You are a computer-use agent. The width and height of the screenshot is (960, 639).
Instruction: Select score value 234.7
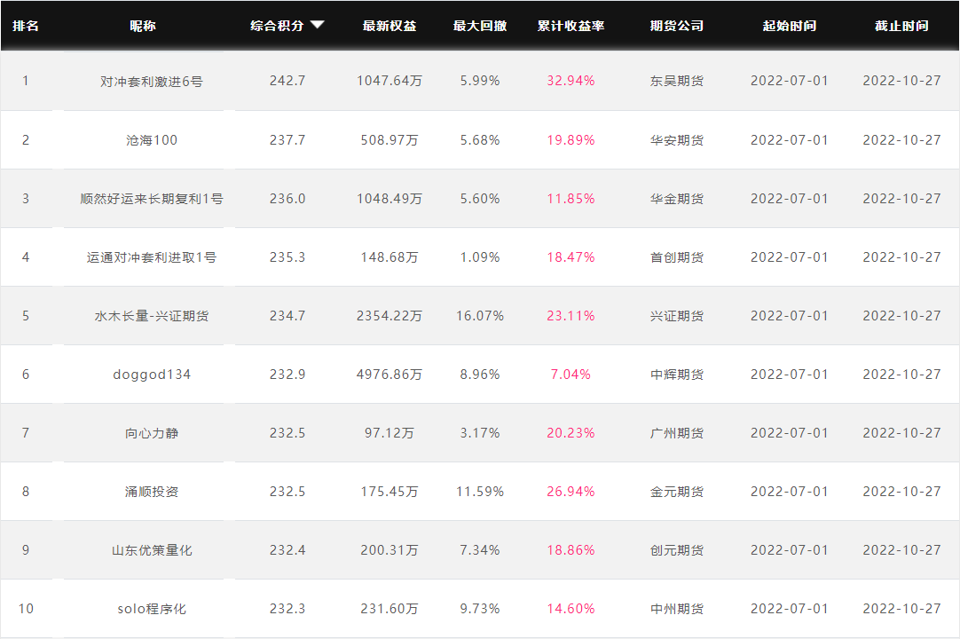(x=287, y=316)
